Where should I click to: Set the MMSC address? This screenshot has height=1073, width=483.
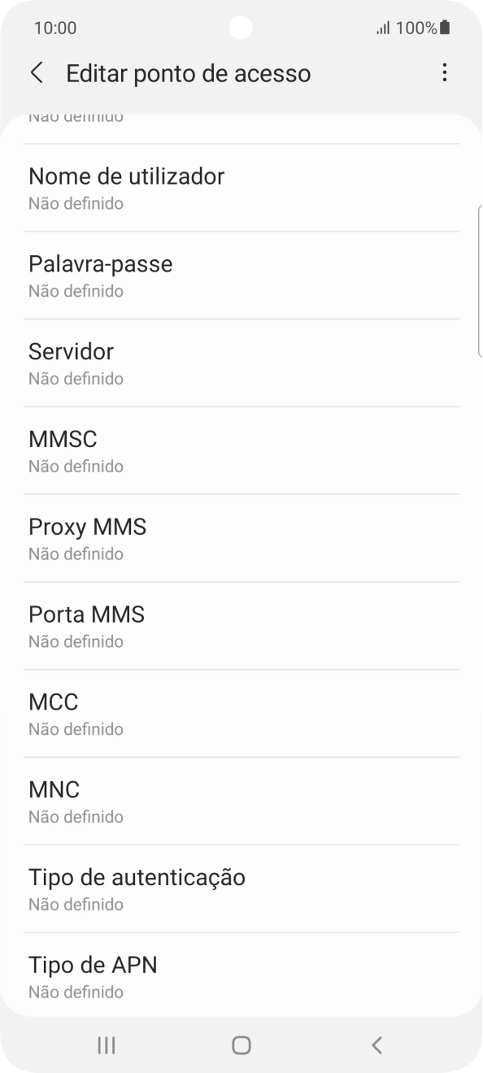tap(241, 450)
